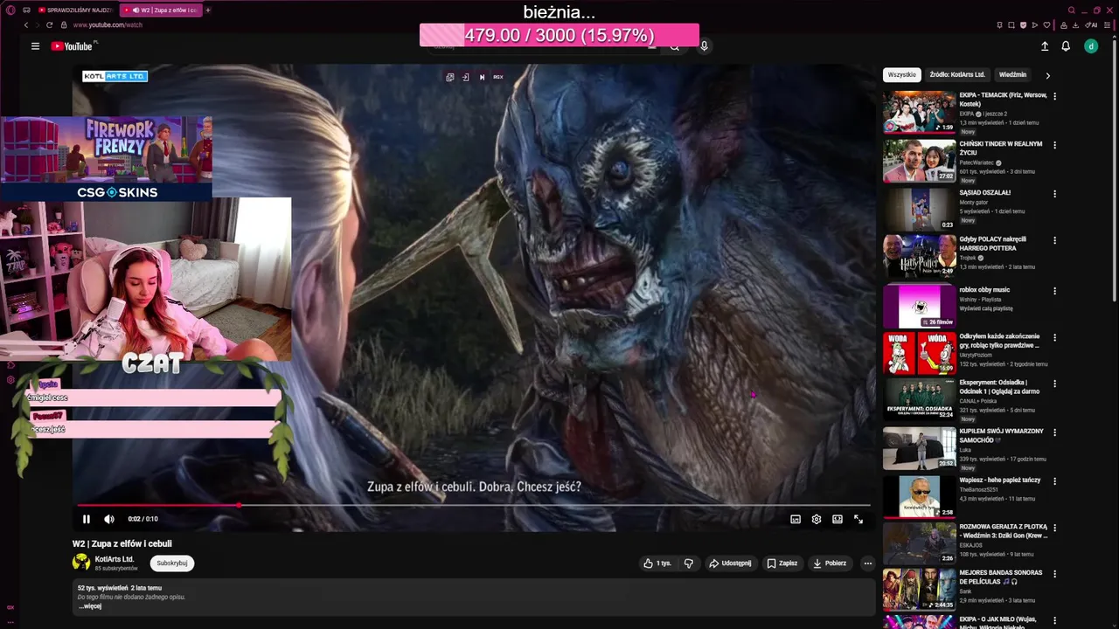
Task: Open the browser easy setup menu icon
Action: [1106, 24]
